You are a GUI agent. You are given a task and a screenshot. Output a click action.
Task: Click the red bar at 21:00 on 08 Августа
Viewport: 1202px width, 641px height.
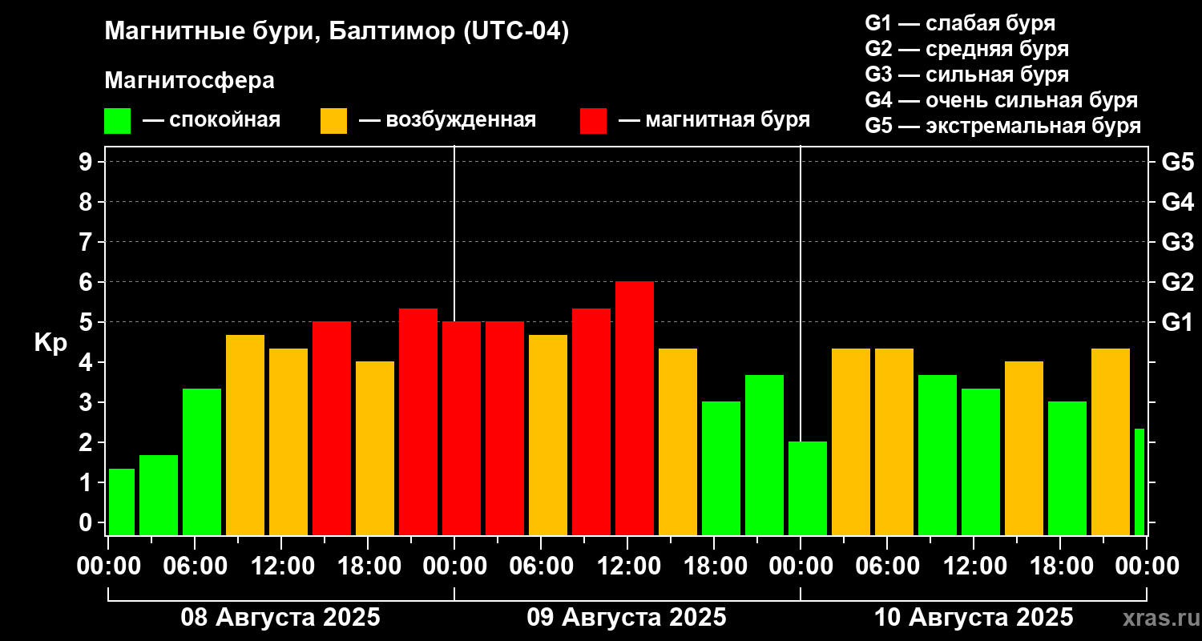tap(418, 421)
